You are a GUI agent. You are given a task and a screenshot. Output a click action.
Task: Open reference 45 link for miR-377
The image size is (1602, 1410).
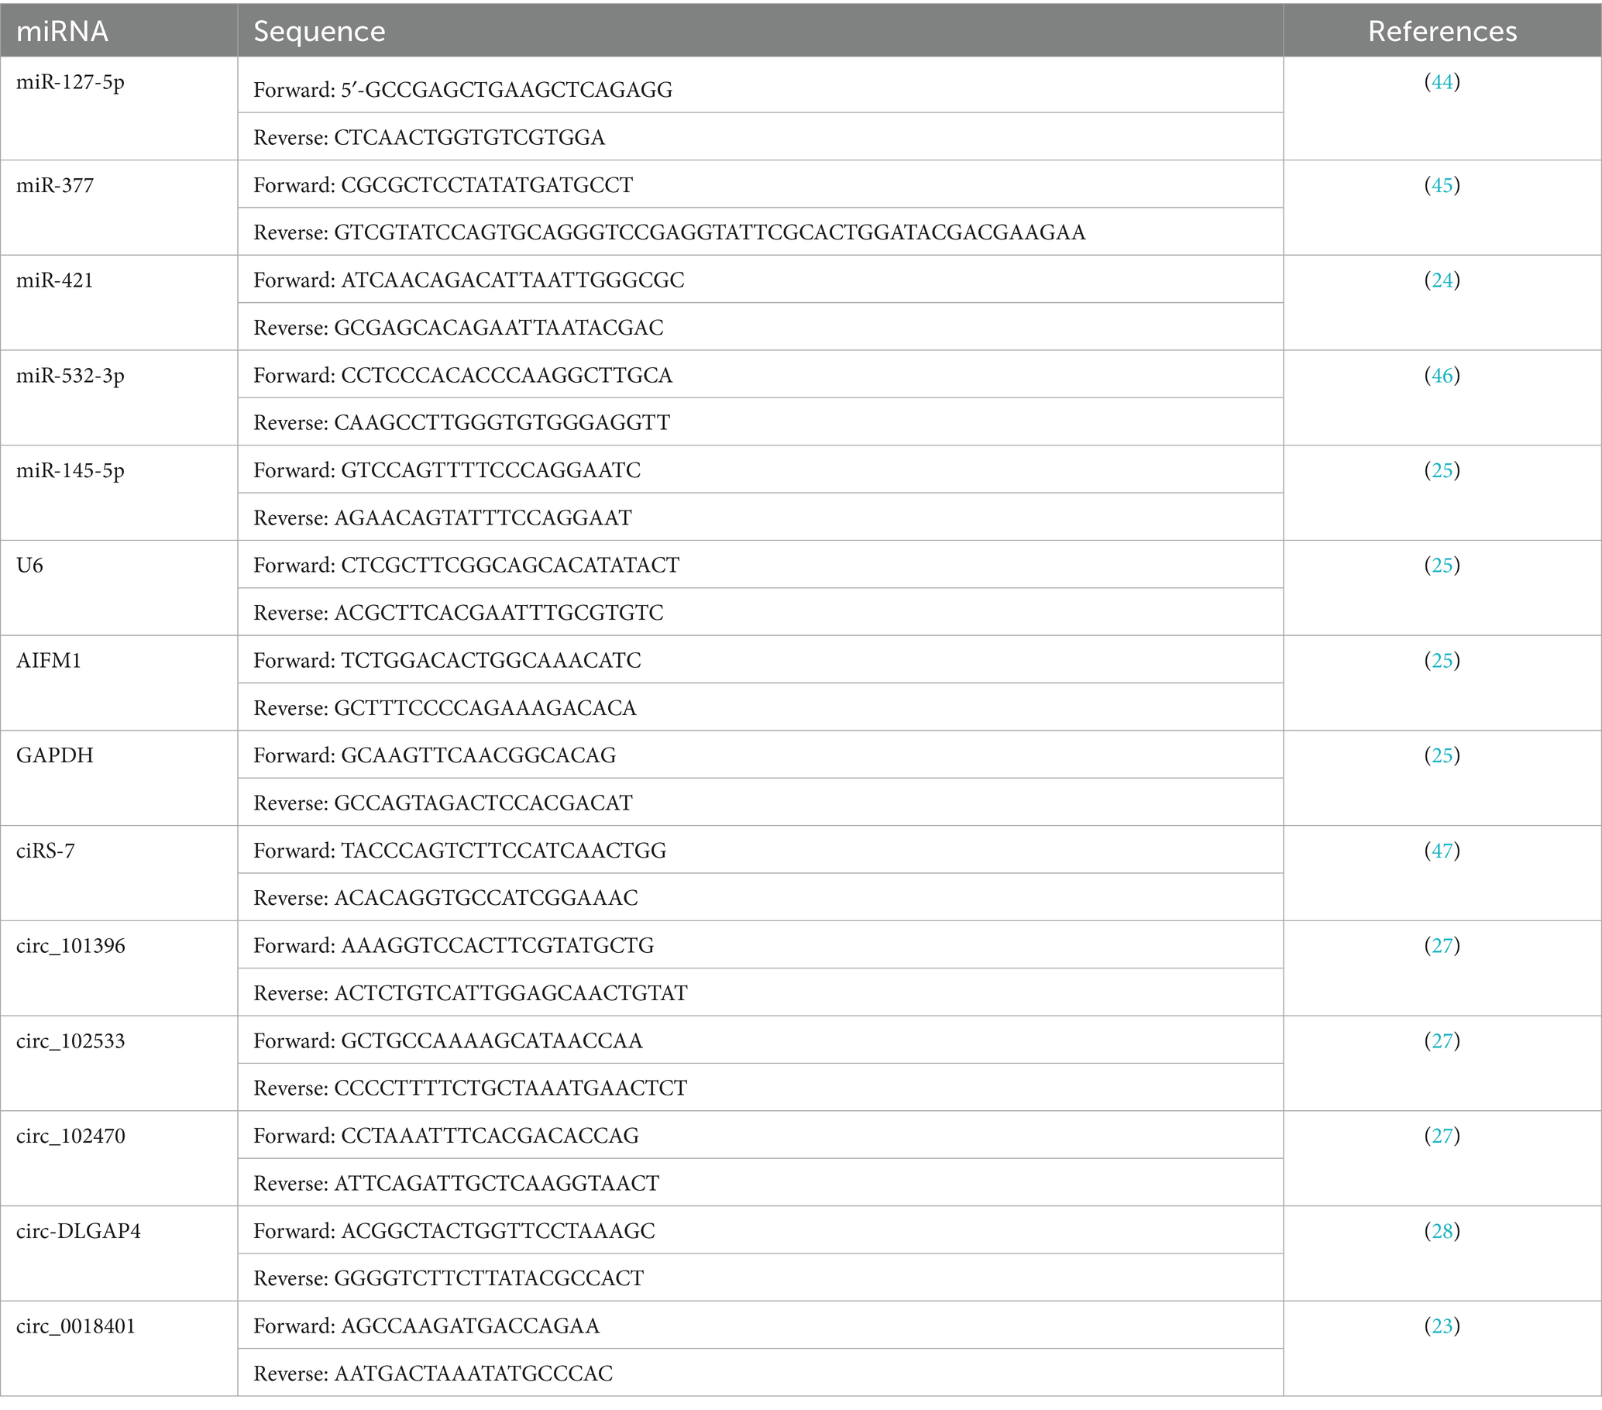1442,185
